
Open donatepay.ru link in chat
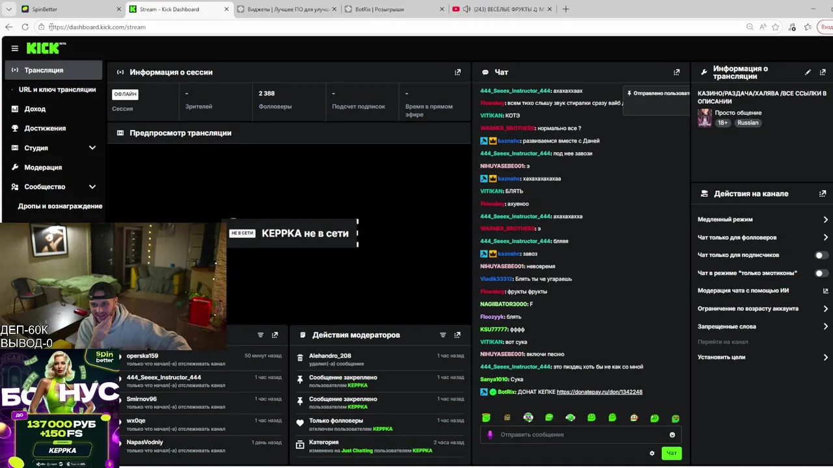[599, 392]
